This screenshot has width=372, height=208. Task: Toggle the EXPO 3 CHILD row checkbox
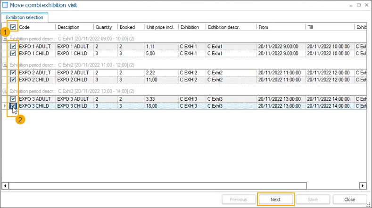(13, 106)
